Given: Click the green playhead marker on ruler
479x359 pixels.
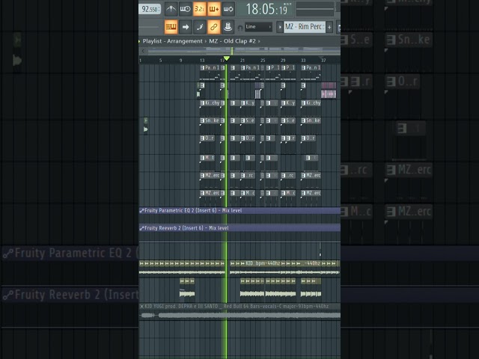Looking at the screenshot, I should click(226, 58).
